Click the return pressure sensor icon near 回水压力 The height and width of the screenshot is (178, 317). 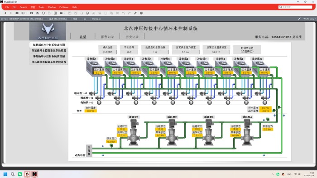pyautogui.click(x=268, y=119)
